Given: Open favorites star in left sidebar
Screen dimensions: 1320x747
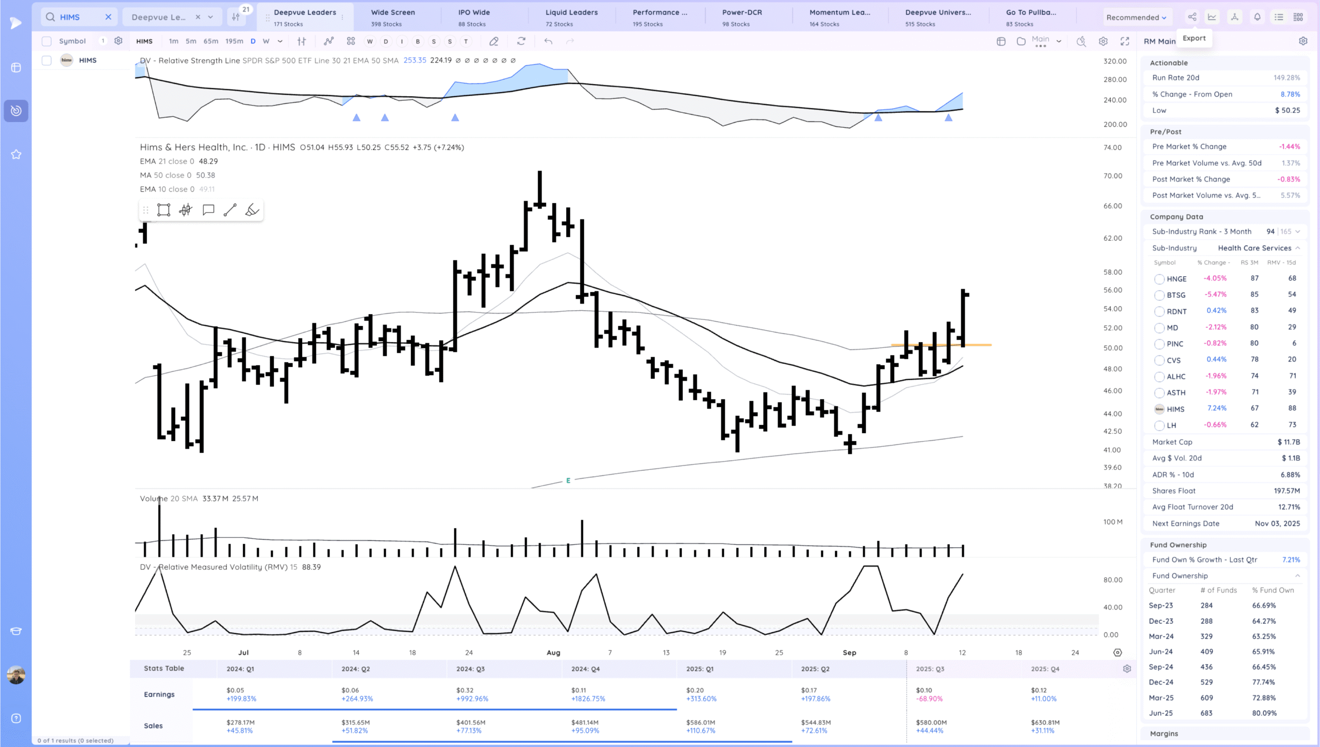Looking at the screenshot, I should (x=16, y=154).
